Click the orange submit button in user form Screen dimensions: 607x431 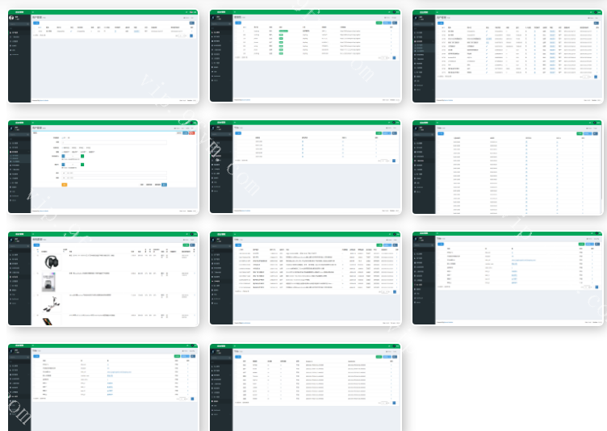pyautogui.click(x=65, y=184)
